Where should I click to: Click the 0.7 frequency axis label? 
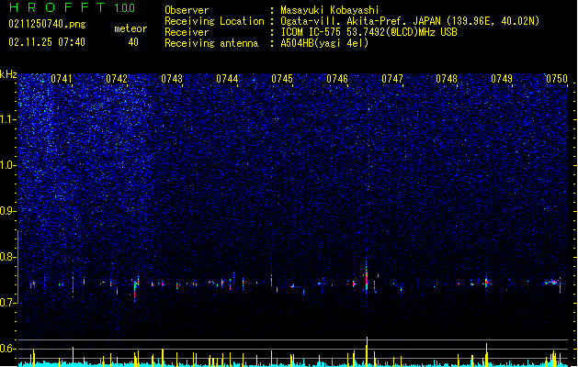click(x=8, y=303)
